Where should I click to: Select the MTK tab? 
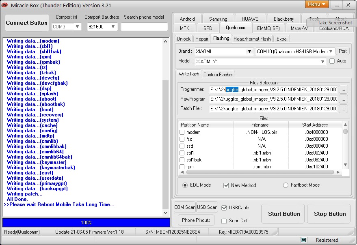pyautogui.click(x=185, y=28)
